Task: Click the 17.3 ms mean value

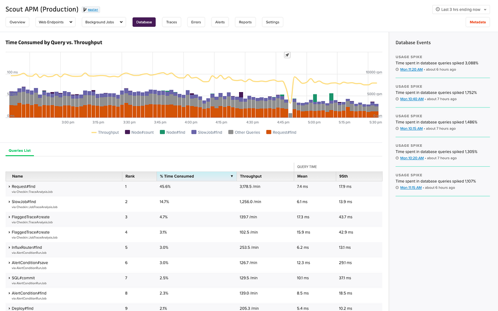Action: tap(303, 217)
